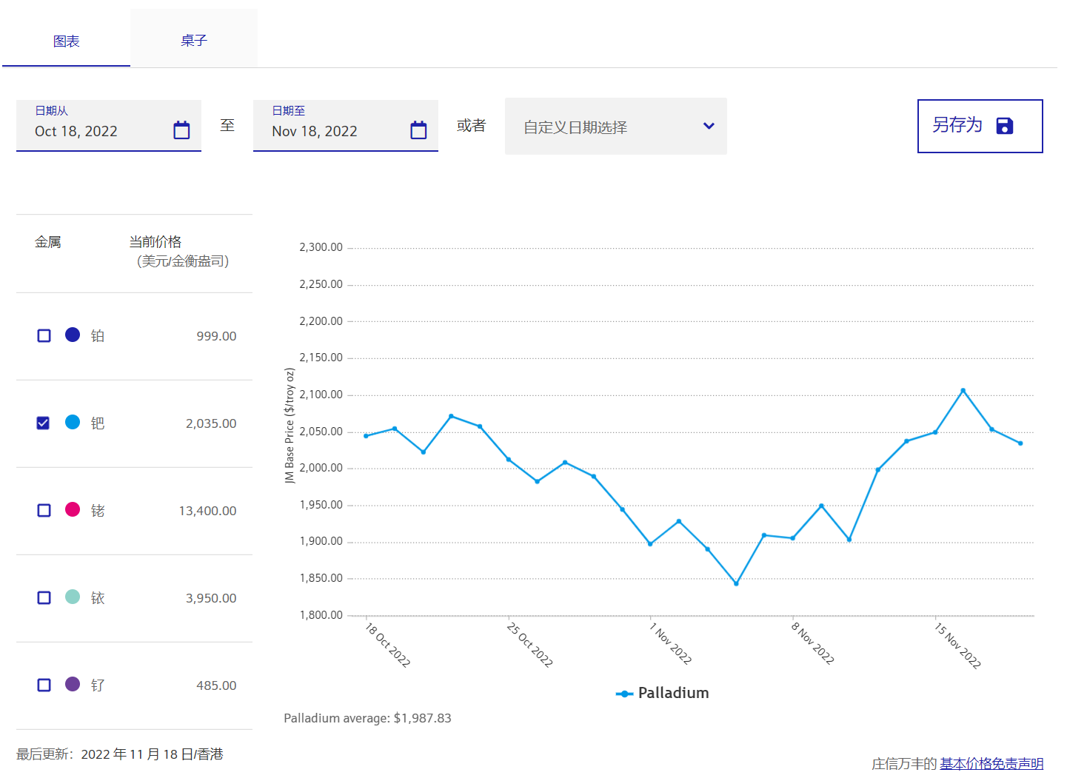Expand 自定义日期选择 dropdown
The height and width of the screenshot is (778, 1067).
coord(616,127)
